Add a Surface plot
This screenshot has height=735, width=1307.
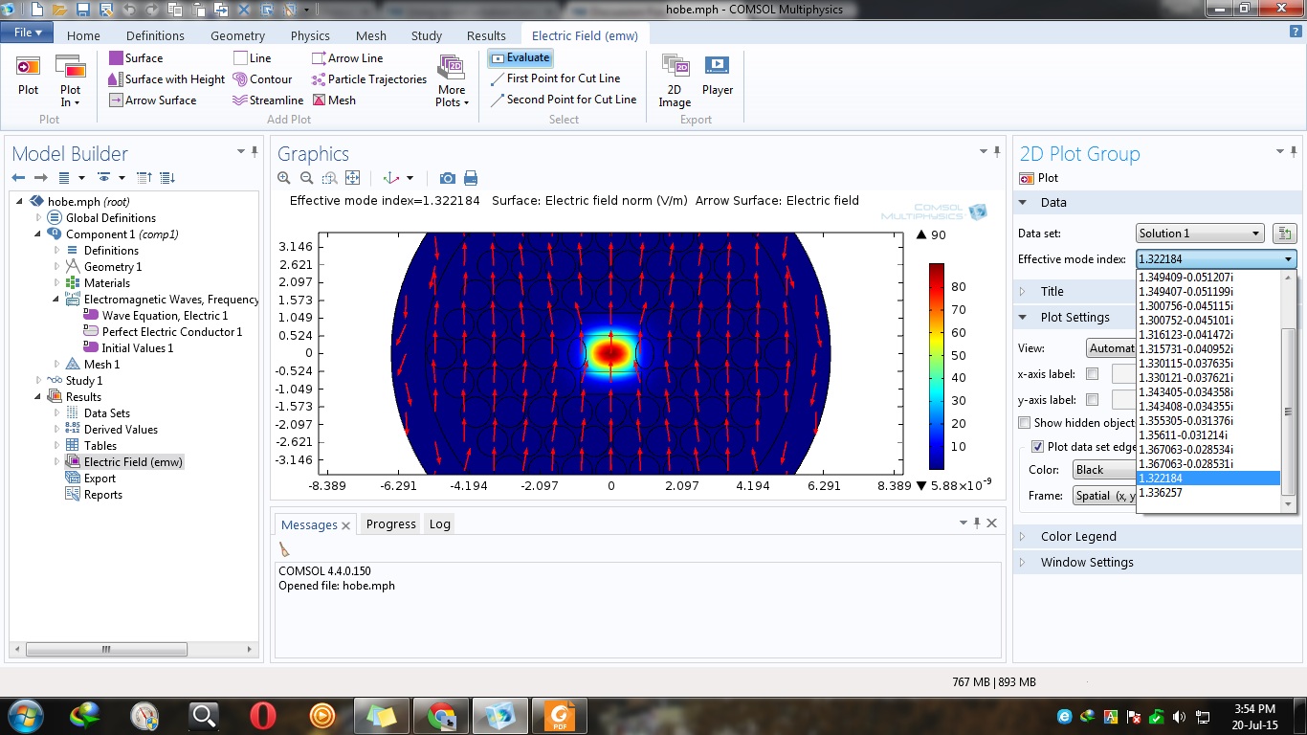point(135,58)
